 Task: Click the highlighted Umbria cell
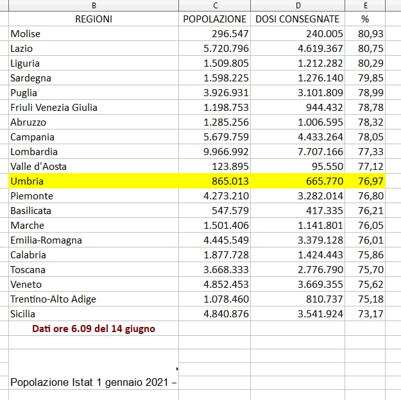[x=94, y=181]
